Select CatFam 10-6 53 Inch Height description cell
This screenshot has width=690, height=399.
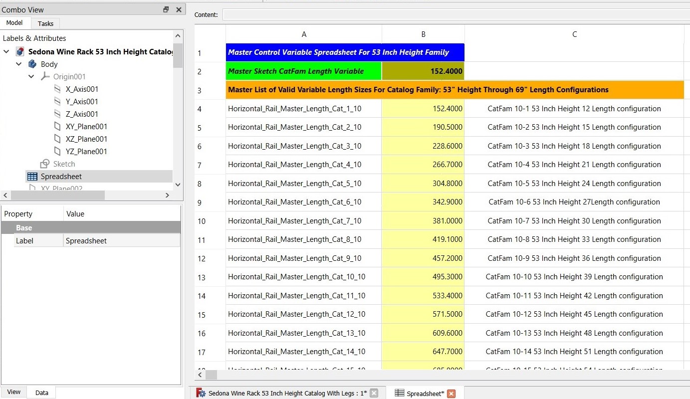tap(574, 202)
